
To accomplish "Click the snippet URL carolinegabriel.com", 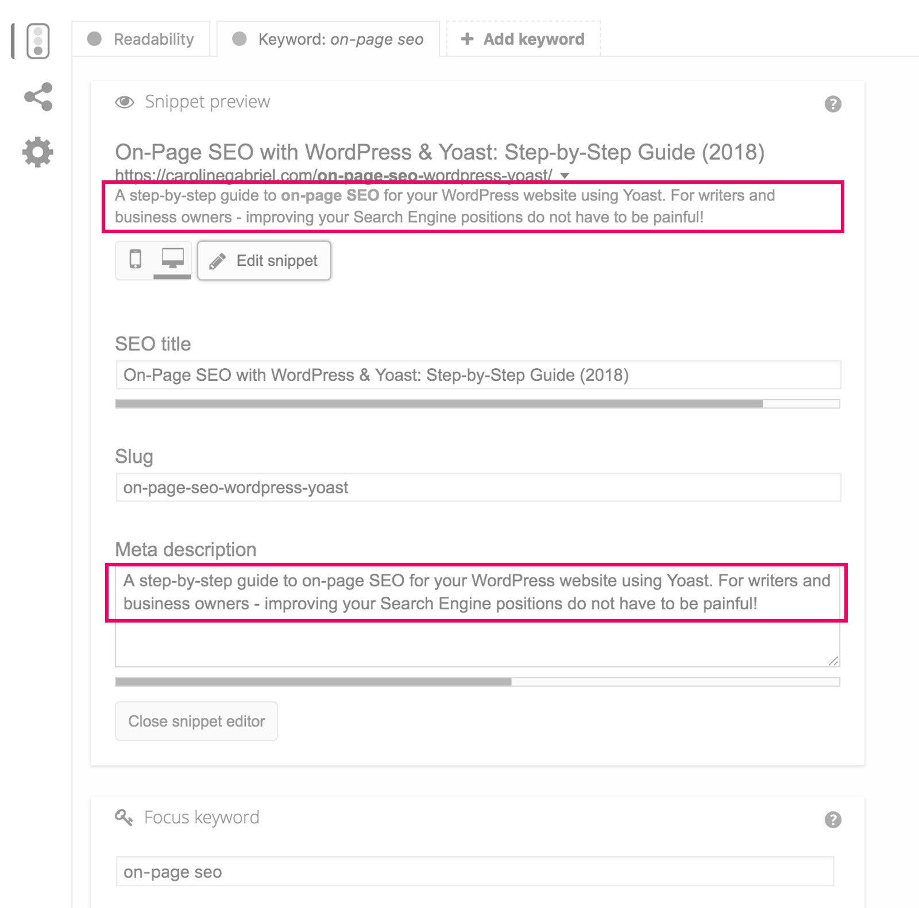I will point(334,175).
